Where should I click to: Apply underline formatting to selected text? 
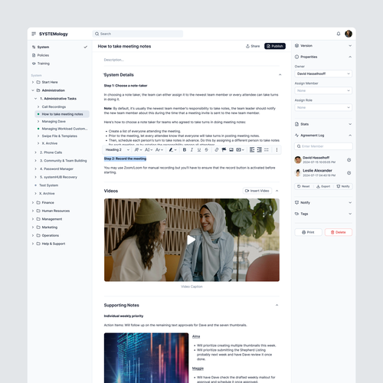tap(199, 150)
